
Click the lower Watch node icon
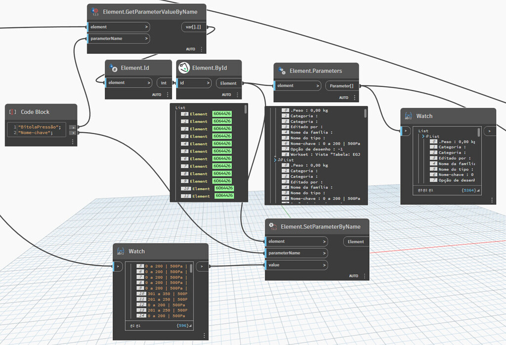pyautogui.click(x=121, y=251)
